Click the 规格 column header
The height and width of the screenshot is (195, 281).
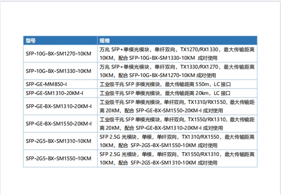(x=105, y=40)
